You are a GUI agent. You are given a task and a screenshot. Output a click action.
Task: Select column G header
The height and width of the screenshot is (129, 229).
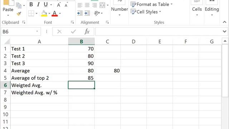[211, 42]
